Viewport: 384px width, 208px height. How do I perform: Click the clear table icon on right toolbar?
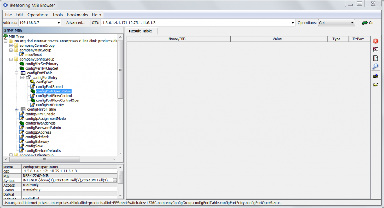(x=376, y=50)
